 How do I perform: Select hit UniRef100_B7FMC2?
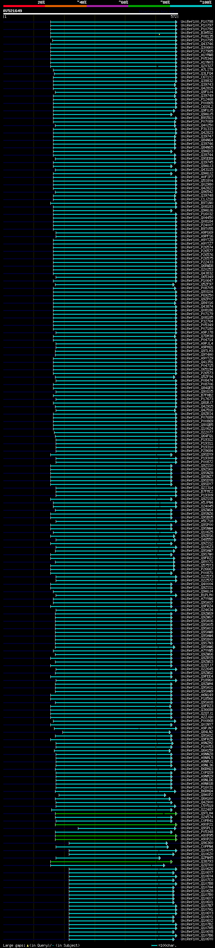(x=197, y=491)
